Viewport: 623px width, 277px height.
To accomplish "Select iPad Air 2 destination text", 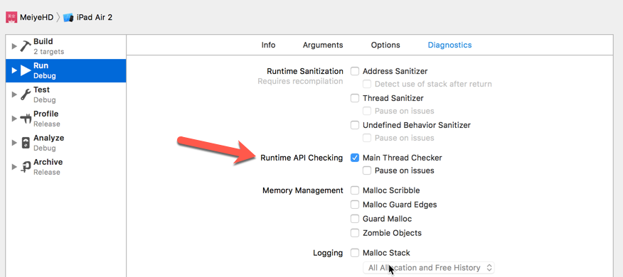I will point(94,18).
